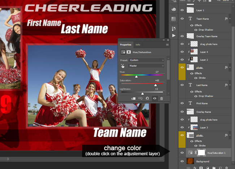Viewport: 235px width, 169px height.
Task: Hide the Team Name text layer
Action: 182,18
